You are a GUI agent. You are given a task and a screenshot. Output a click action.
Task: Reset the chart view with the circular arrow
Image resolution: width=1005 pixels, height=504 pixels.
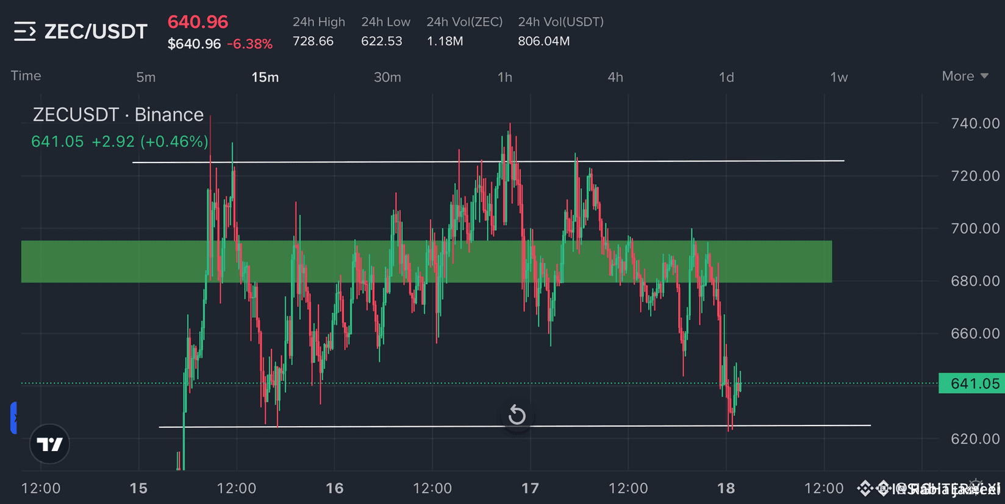(517, 415)
